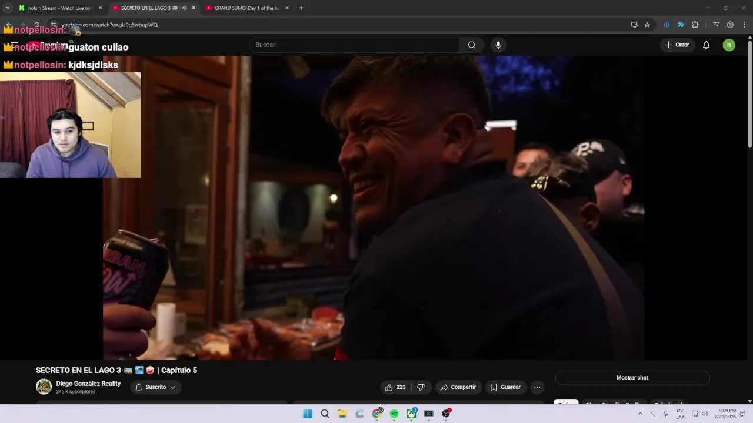The width and height of the screenshot is (753, 423).
Task: Click the YouTube search magnifier button
Action: 472,45
